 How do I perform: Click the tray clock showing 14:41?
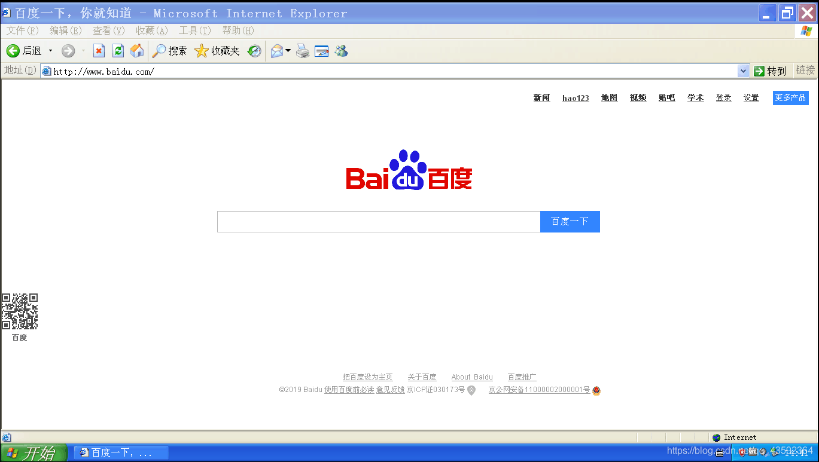[x=796, y=454]
